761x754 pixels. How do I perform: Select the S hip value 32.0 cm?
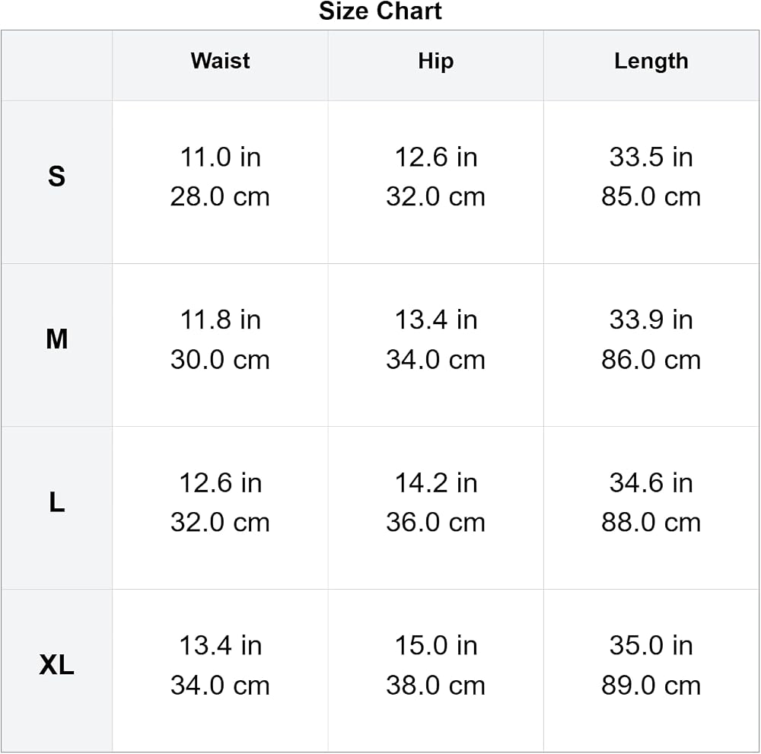coord(436,196)
